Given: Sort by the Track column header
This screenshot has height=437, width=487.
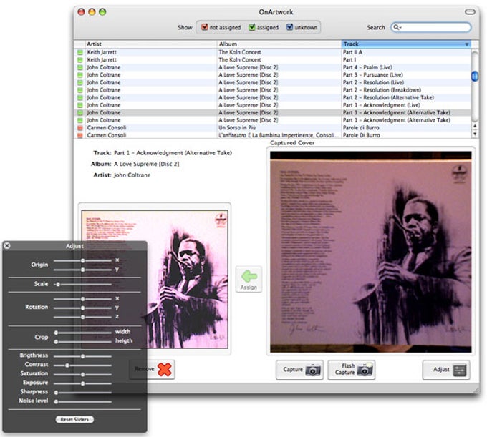Looking at the screenshot, I should point(406,44).
